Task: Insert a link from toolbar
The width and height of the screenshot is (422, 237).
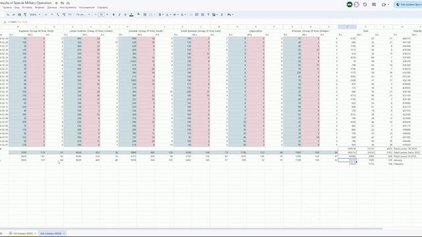Action: coord(191,14)
